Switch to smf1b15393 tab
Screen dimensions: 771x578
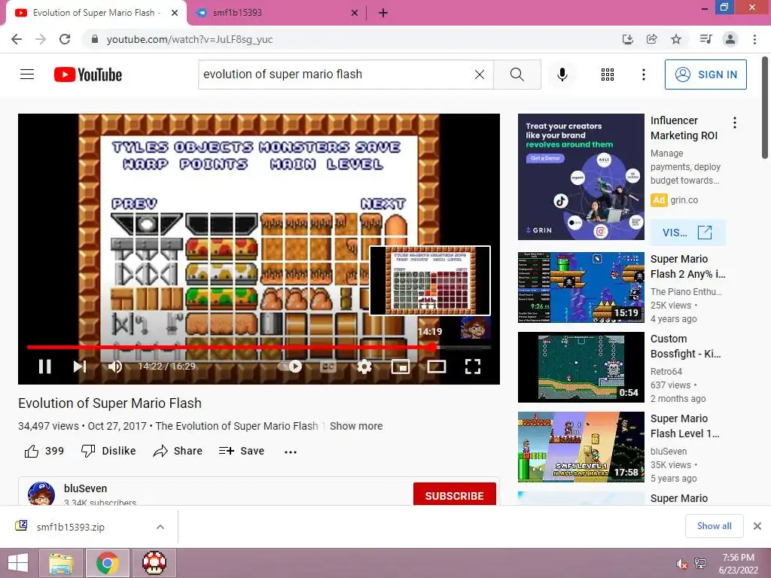coord(276,13)
